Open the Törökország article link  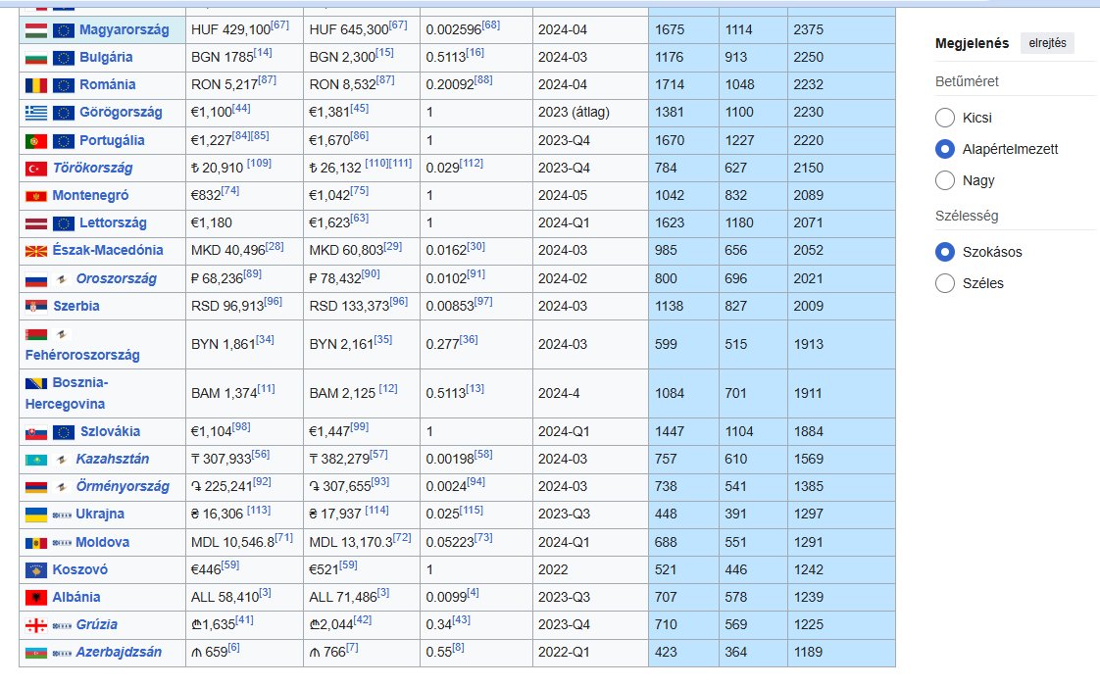click(92, 169)
